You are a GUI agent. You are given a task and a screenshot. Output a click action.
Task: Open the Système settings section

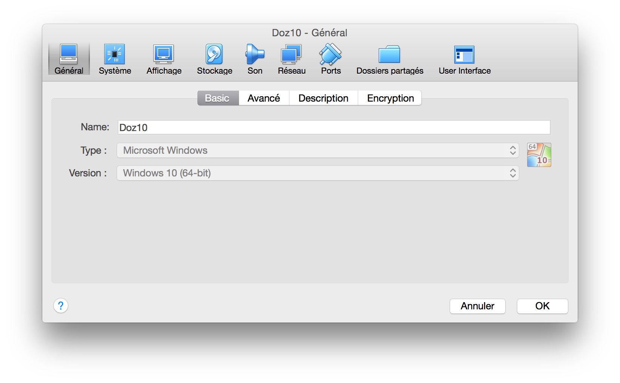point(115,59)
